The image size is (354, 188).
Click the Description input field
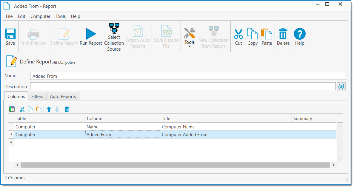point(183,86)
